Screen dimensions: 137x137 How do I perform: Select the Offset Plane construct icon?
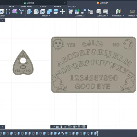tap(118, 12)
